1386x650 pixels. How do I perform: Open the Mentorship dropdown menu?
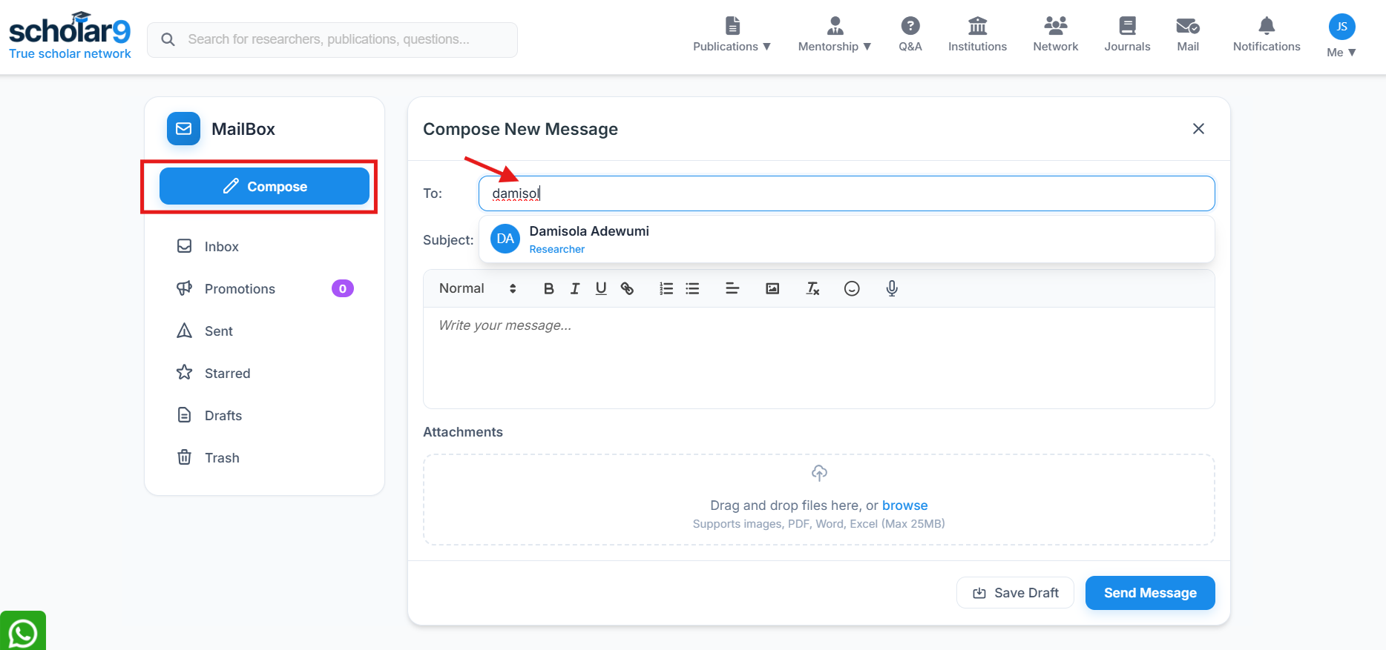pyautogui.click(x=835, y=35)
